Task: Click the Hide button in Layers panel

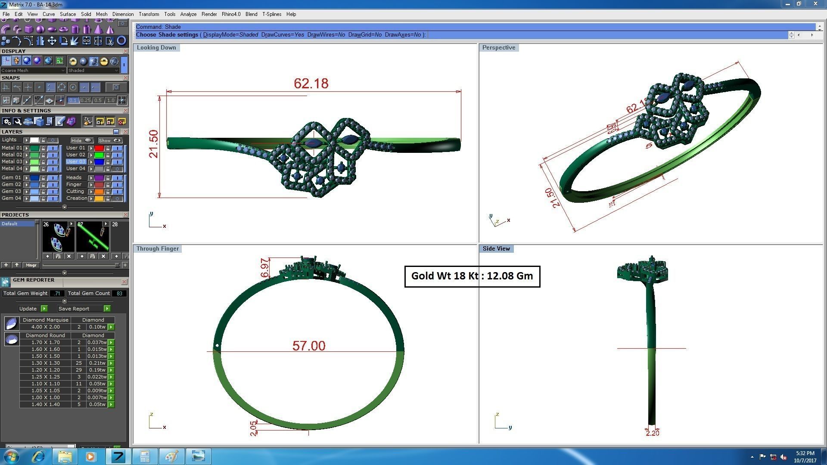Action: (82, 140)
